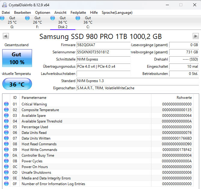The image size is (201, 189).
Task: Go to next disk with right arrow
Action: 196,36
